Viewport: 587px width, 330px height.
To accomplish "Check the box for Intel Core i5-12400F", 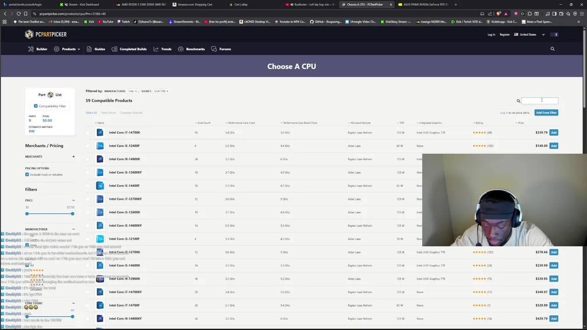I will (x=88, y=146).
